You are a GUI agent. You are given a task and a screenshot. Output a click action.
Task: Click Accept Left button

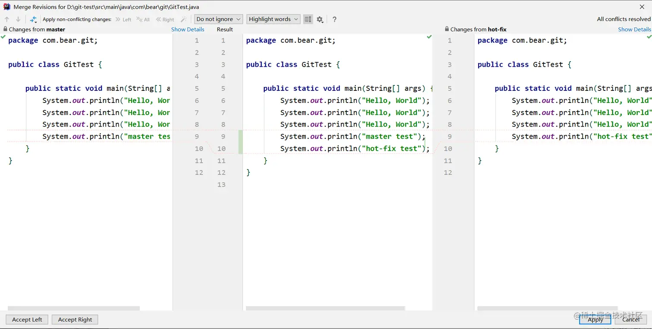click(27, 320)
